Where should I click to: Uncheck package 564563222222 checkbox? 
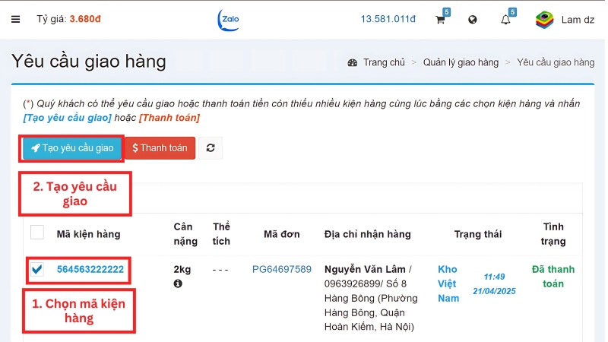[x=37, y=269]
